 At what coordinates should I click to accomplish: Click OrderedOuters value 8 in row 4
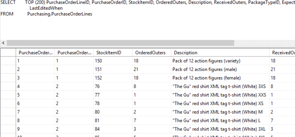tap(152, 86)
